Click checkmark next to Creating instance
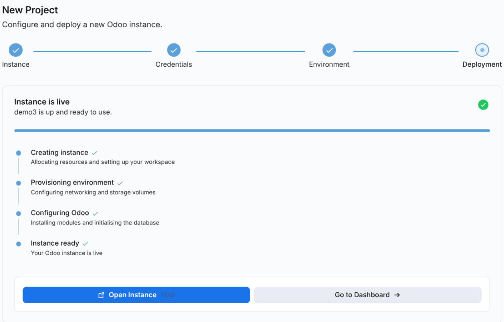The height and width of the screenshot is (322, 504). [95, 153]
